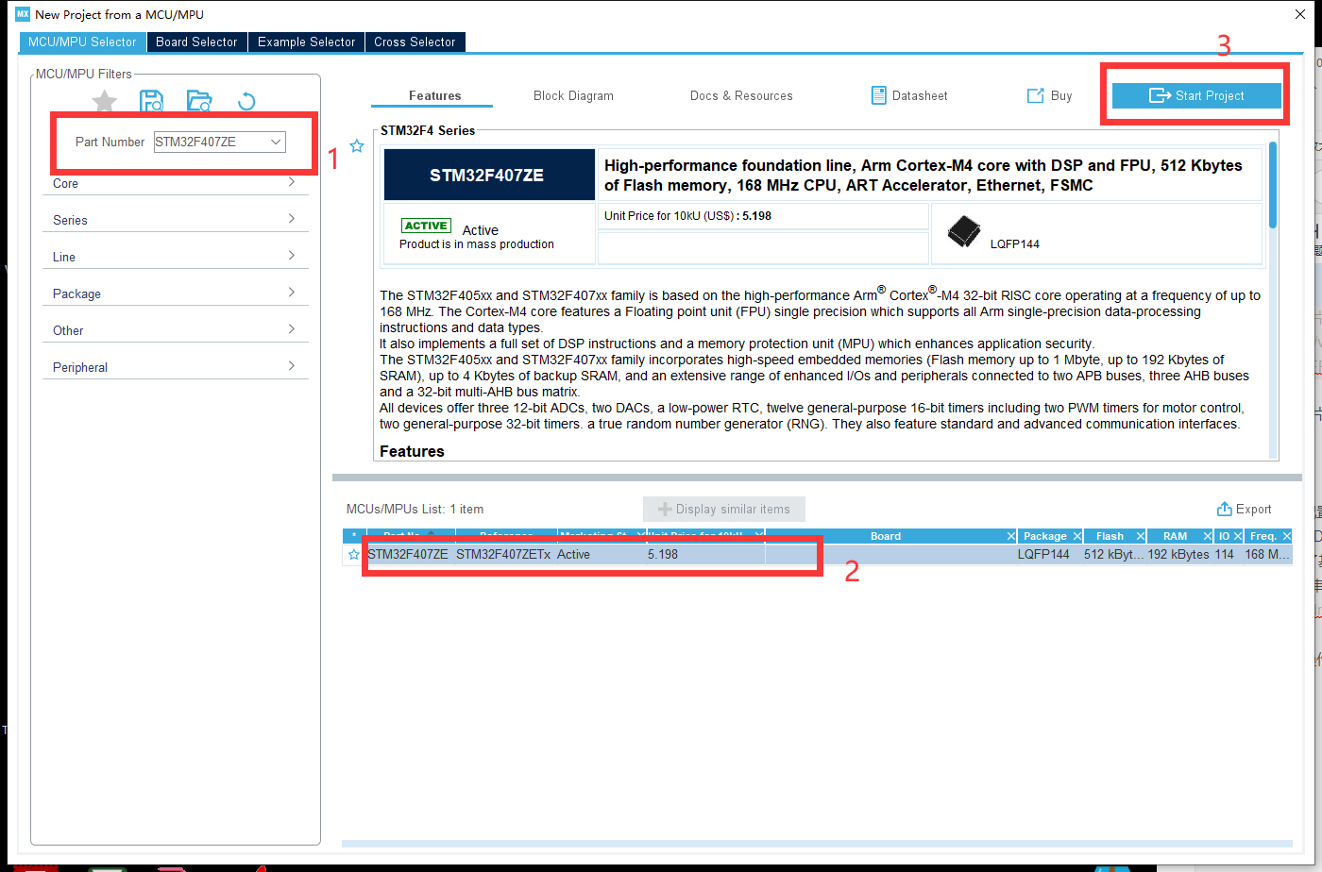This screenshot has width=1322, height=872.
Task: Click Display similar items button
Action: coord(724,509)
